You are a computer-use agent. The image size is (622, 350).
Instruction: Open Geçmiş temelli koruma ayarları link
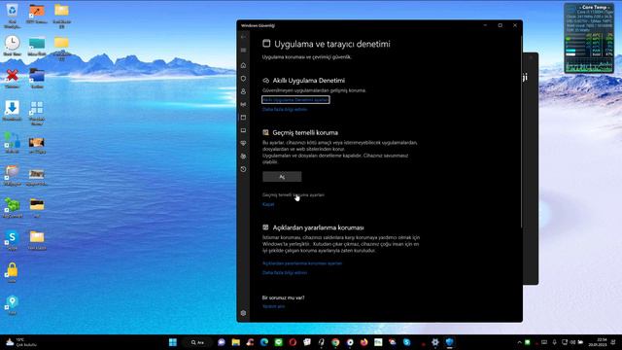(294, 194)
